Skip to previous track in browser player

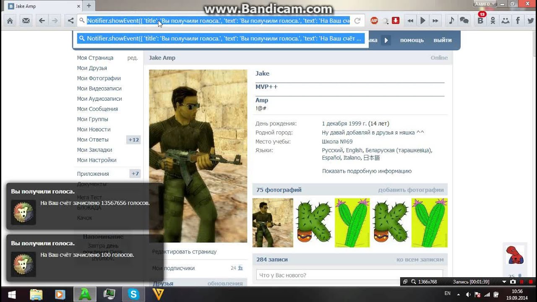coord(410,21)
